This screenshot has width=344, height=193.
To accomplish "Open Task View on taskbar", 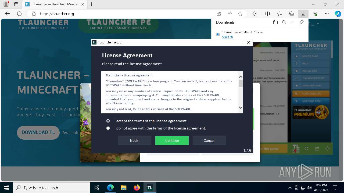I will [x=97, y=188].
